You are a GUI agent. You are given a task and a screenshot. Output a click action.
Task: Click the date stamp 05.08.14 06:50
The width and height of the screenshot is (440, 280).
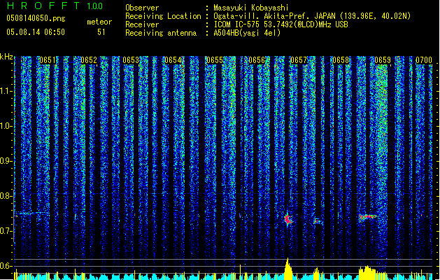tap(36, 32)
